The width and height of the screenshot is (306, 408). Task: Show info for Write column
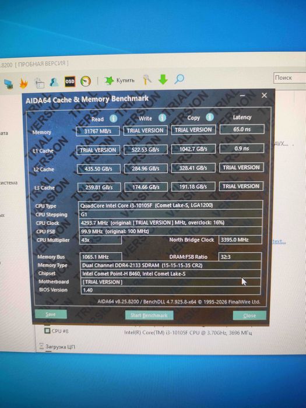point(162,118)
